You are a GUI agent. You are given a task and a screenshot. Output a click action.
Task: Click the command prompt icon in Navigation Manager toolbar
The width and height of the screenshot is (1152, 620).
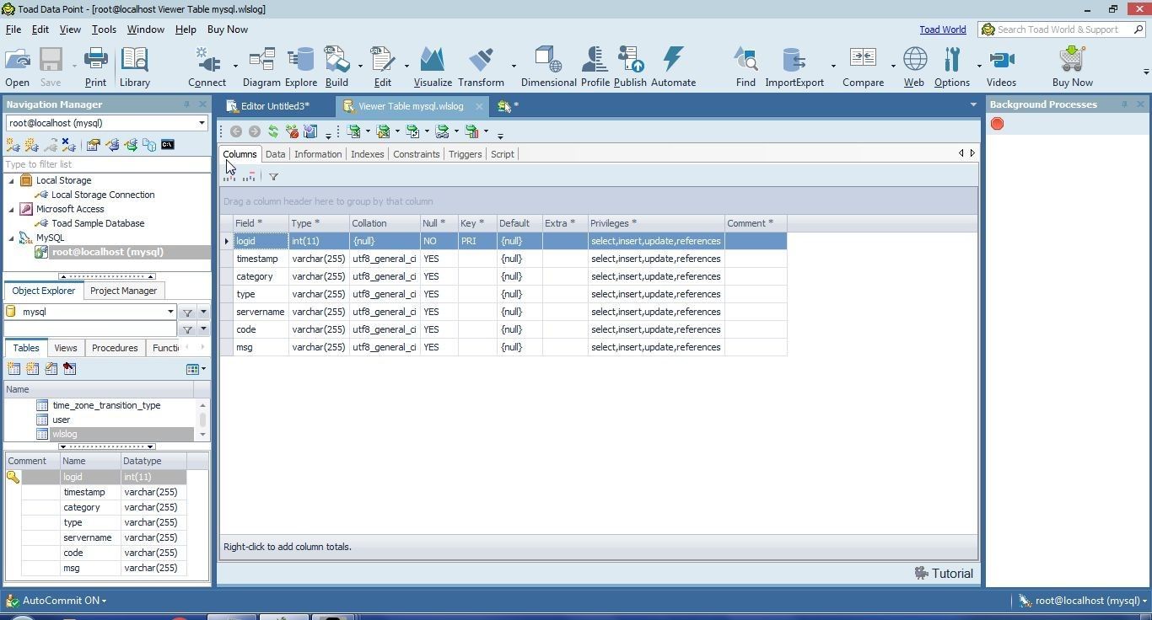coord(167,145)
